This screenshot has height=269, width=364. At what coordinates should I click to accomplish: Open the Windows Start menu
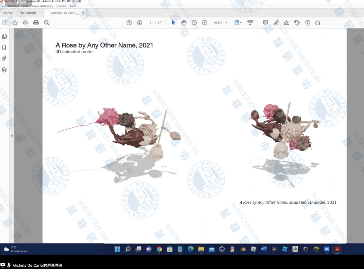118,249
